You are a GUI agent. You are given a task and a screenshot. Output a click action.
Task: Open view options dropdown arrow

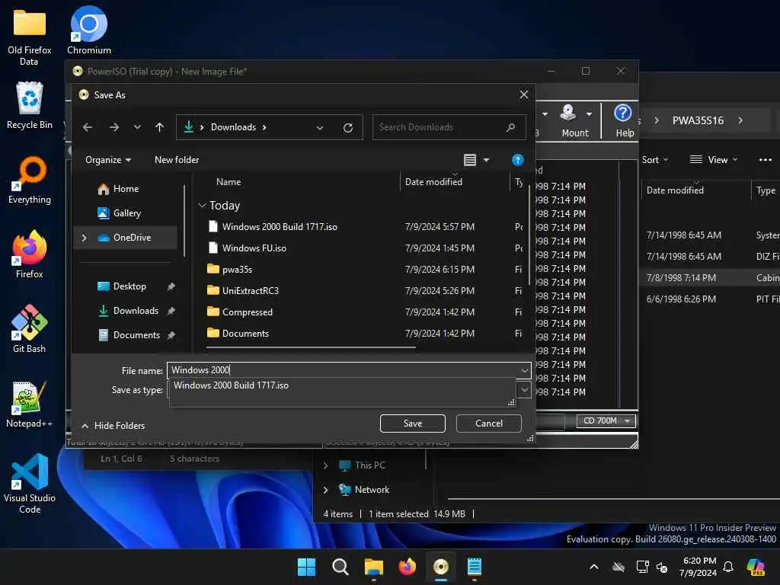[x=487, y=160]
